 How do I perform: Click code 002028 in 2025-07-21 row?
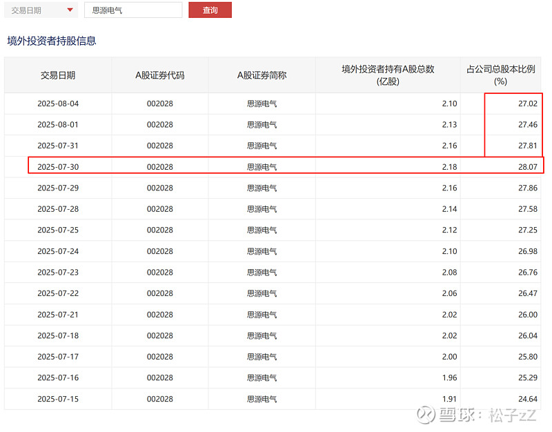160,315
